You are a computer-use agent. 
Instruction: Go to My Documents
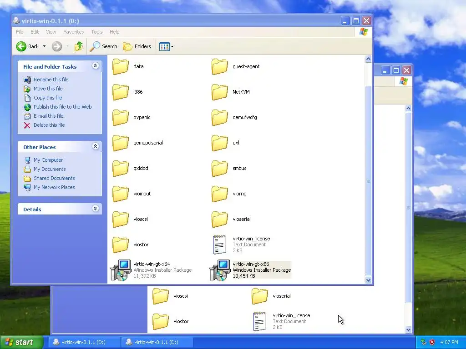(x=45, y=169)
